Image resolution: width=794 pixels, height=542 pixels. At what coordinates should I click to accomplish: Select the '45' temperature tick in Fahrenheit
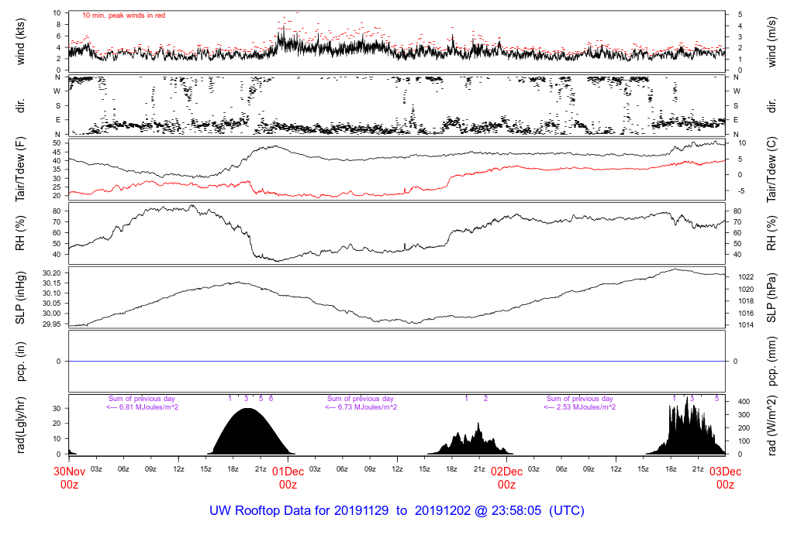point(57,152)
